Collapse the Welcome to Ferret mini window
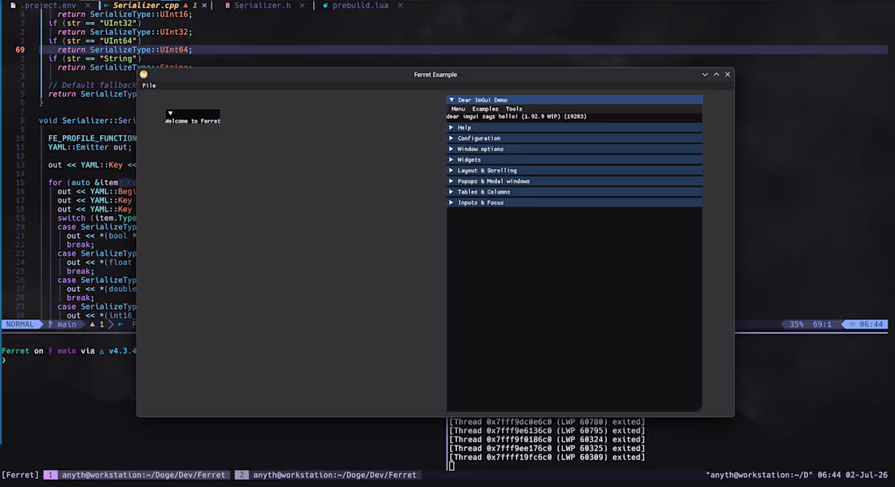This screenshot has height=487, width=895. coord(170,113)
